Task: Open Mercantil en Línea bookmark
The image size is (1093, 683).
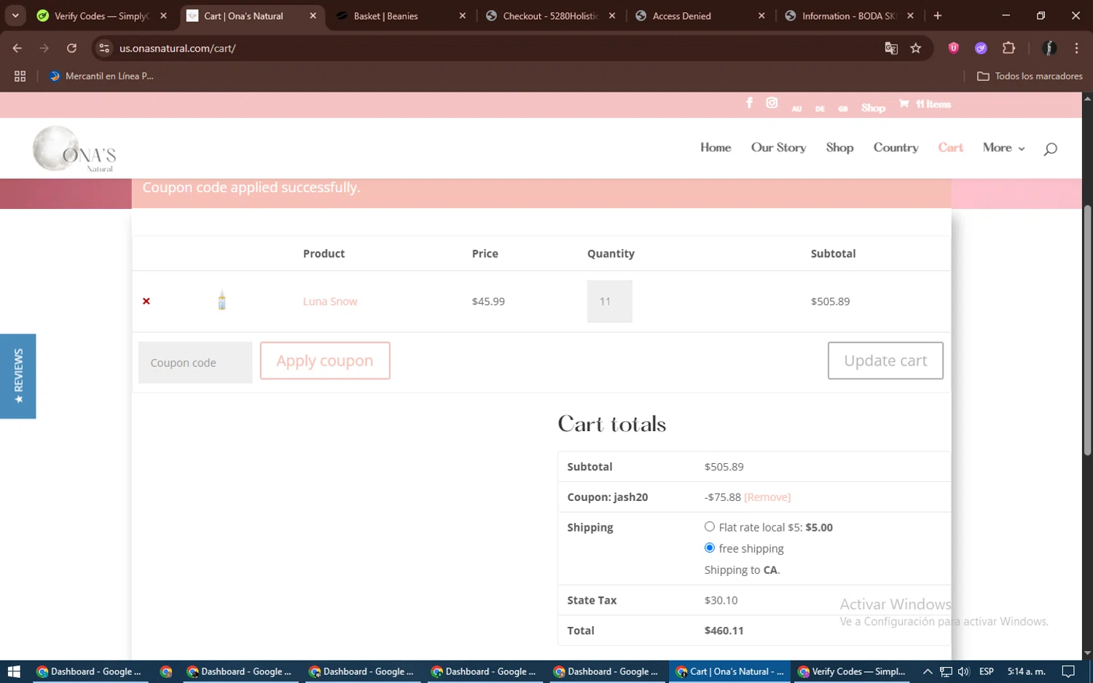Action: [x=101, y=76]
